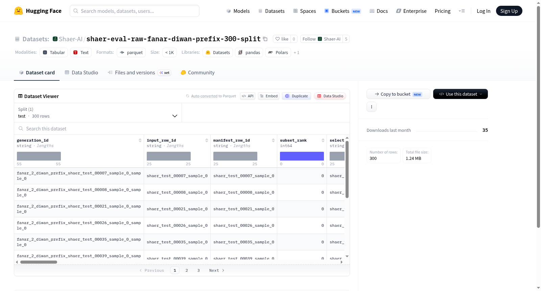Viewport: 541px width, 291px height.
Task: Click the Polars library tag
Action: coord(278,52)
